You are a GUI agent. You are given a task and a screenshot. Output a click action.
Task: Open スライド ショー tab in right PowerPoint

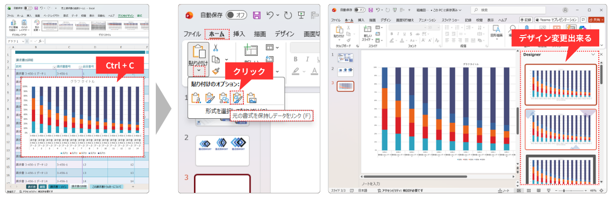click(451, 20)
